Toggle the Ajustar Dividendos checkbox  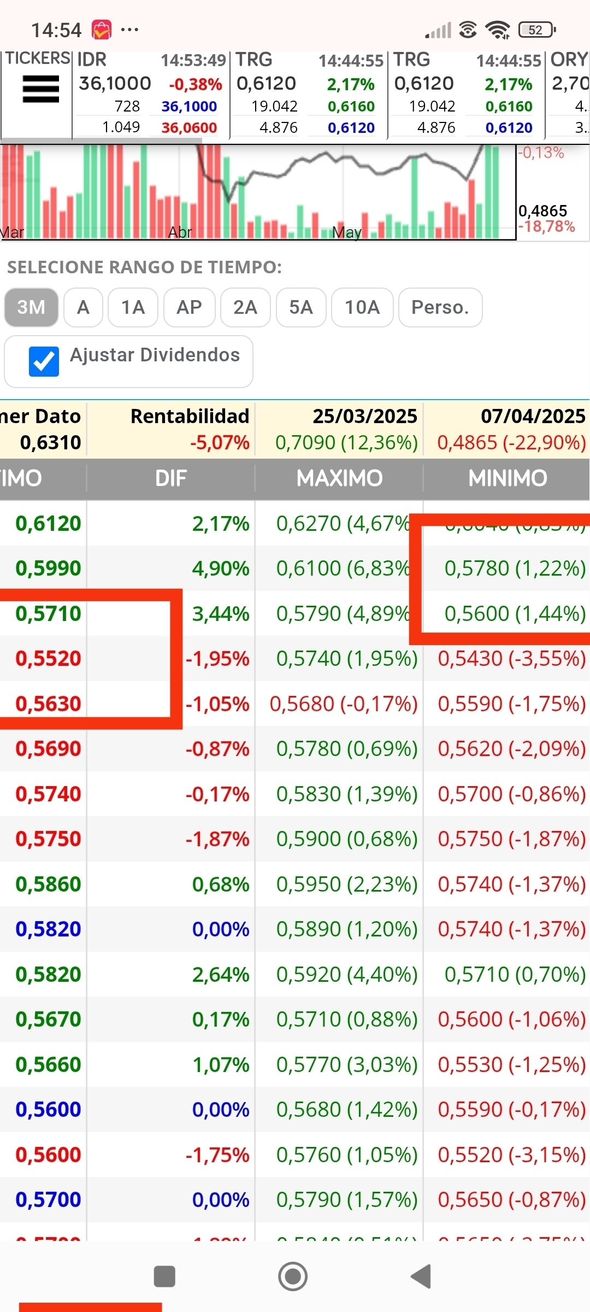tap(44, 361)
